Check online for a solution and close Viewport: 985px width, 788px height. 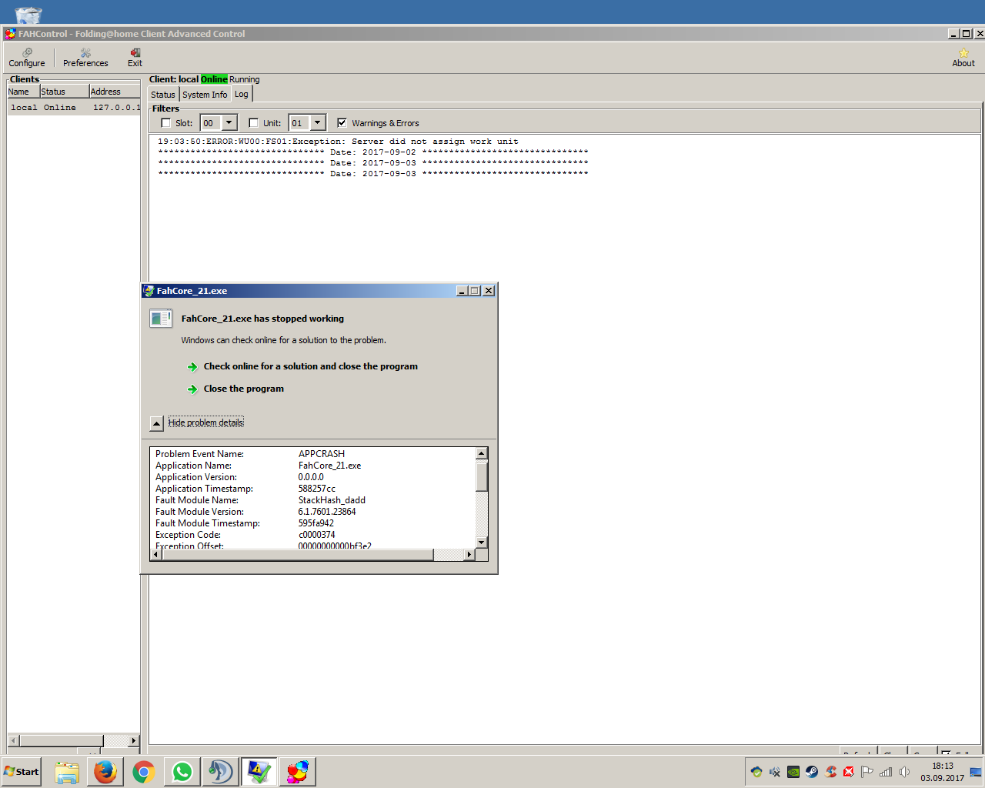310,366
